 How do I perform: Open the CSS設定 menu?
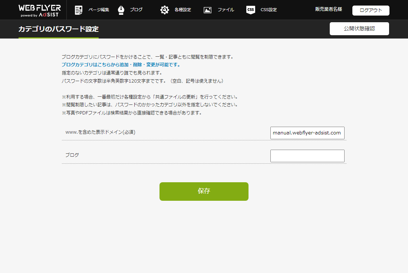269,10
